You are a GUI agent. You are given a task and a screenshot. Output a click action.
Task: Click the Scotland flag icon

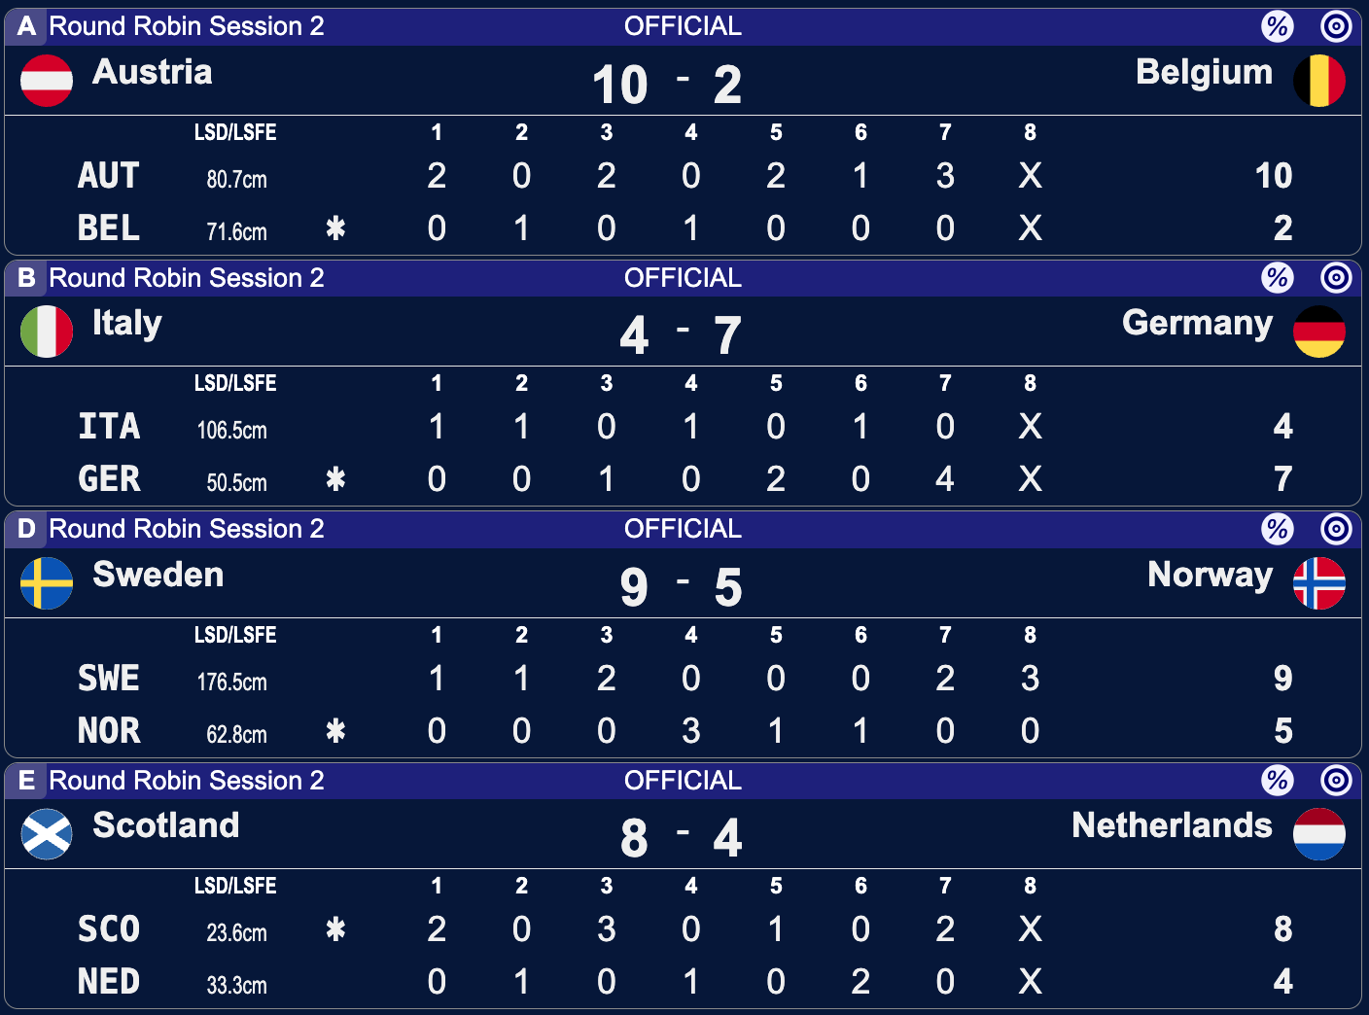(47, 834)
